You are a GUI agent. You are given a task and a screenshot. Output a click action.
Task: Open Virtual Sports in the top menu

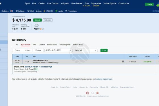pos(110,3)
